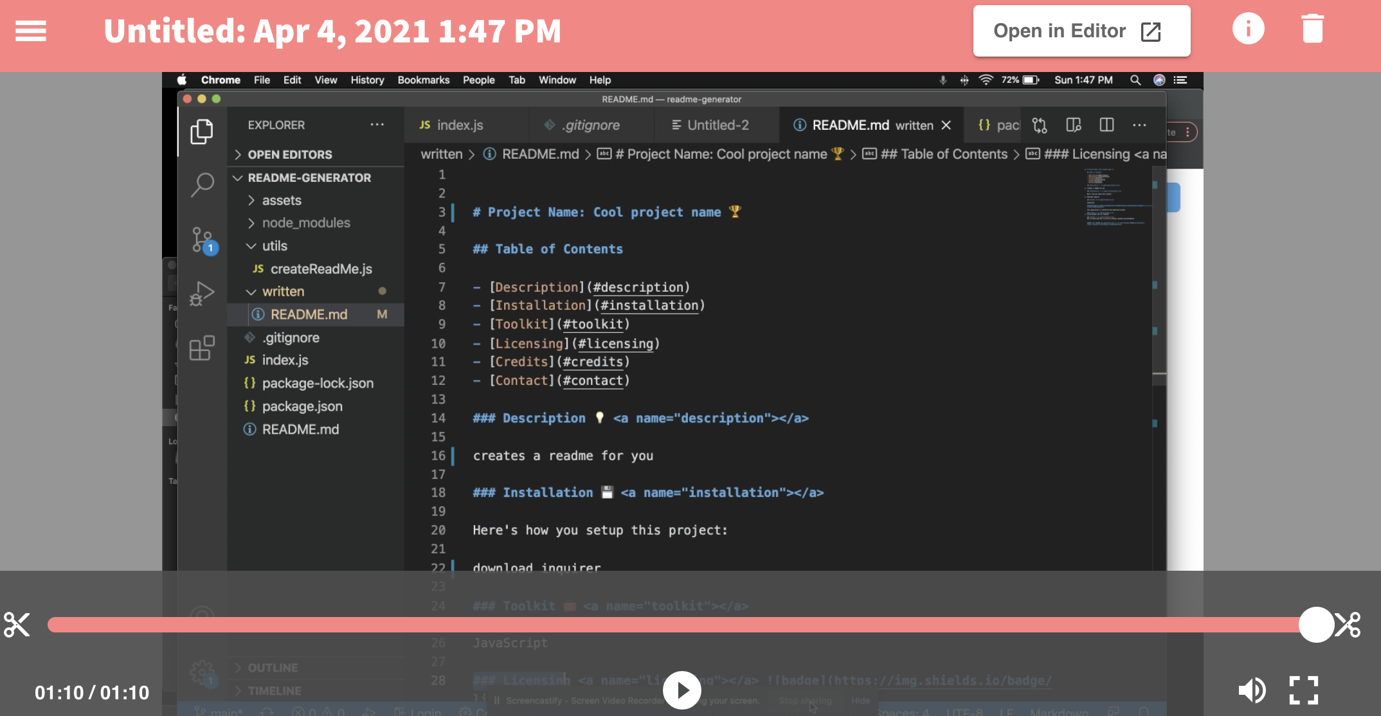Click the user profile avatar icon in menu bar
The image size is (1381, 716).
(x=1159, y=80)
